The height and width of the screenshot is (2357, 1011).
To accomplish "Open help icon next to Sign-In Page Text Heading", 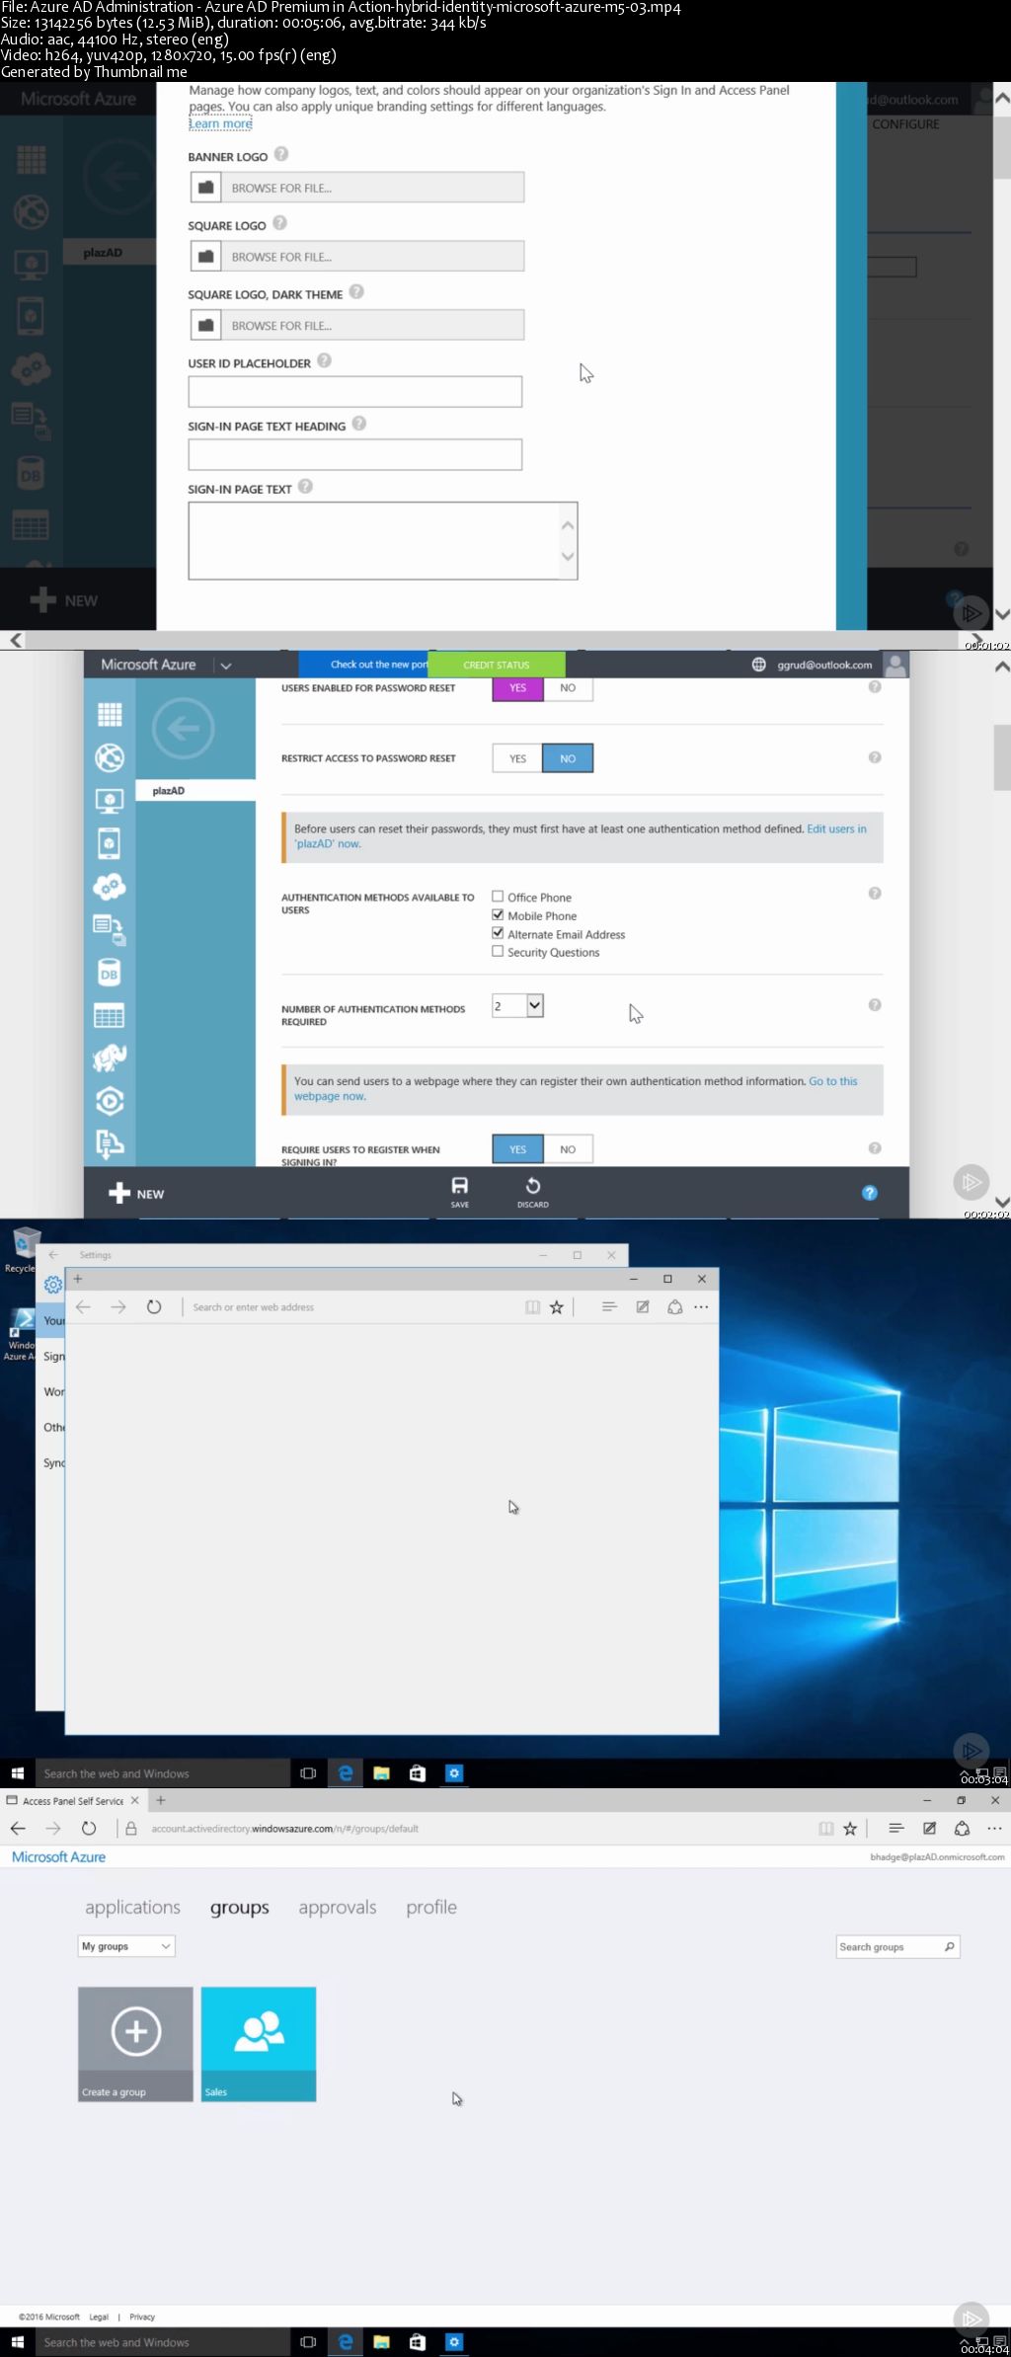I will [359, 424].
